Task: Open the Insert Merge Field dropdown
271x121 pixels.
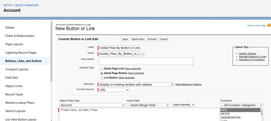Action: (x=148, y=105)
